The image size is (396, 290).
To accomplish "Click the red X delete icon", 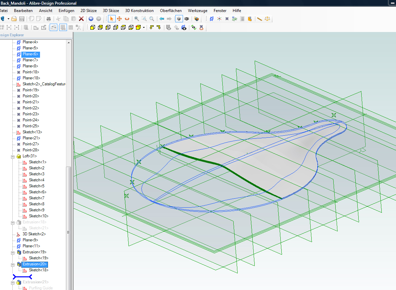I will (x=81, y=19).
